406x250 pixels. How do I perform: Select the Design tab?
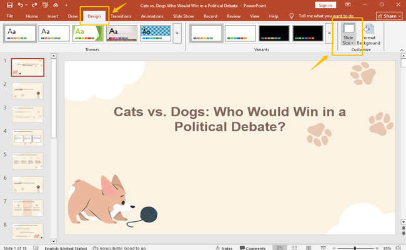pos(94,16)
